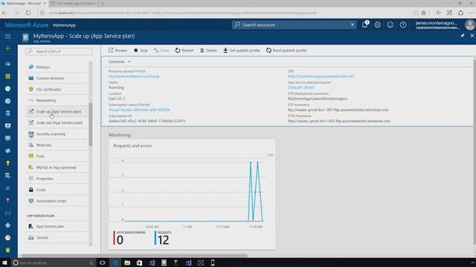Click Browse in the app toolbar

(118, 50)
